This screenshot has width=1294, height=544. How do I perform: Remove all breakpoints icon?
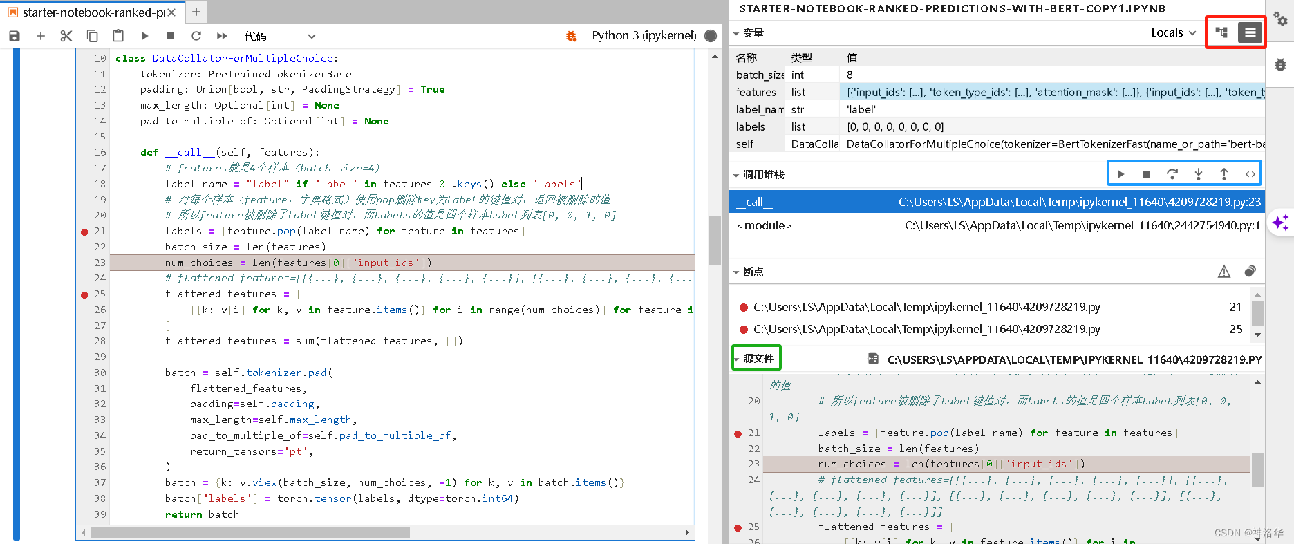[x=1250, y=272]
